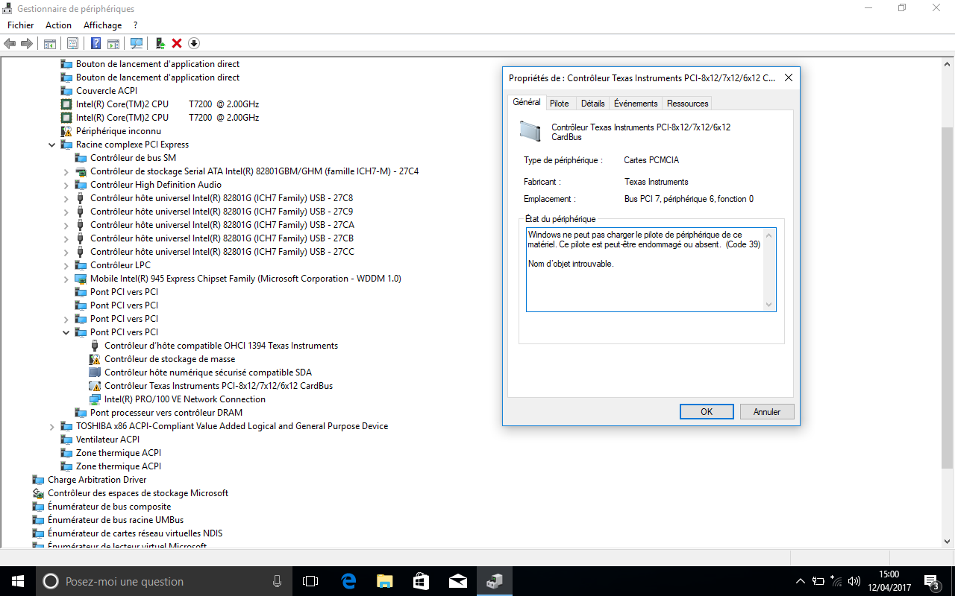Scan for hardware changes via monitor icon
This screenshot has width=955, height=596.
137,43
